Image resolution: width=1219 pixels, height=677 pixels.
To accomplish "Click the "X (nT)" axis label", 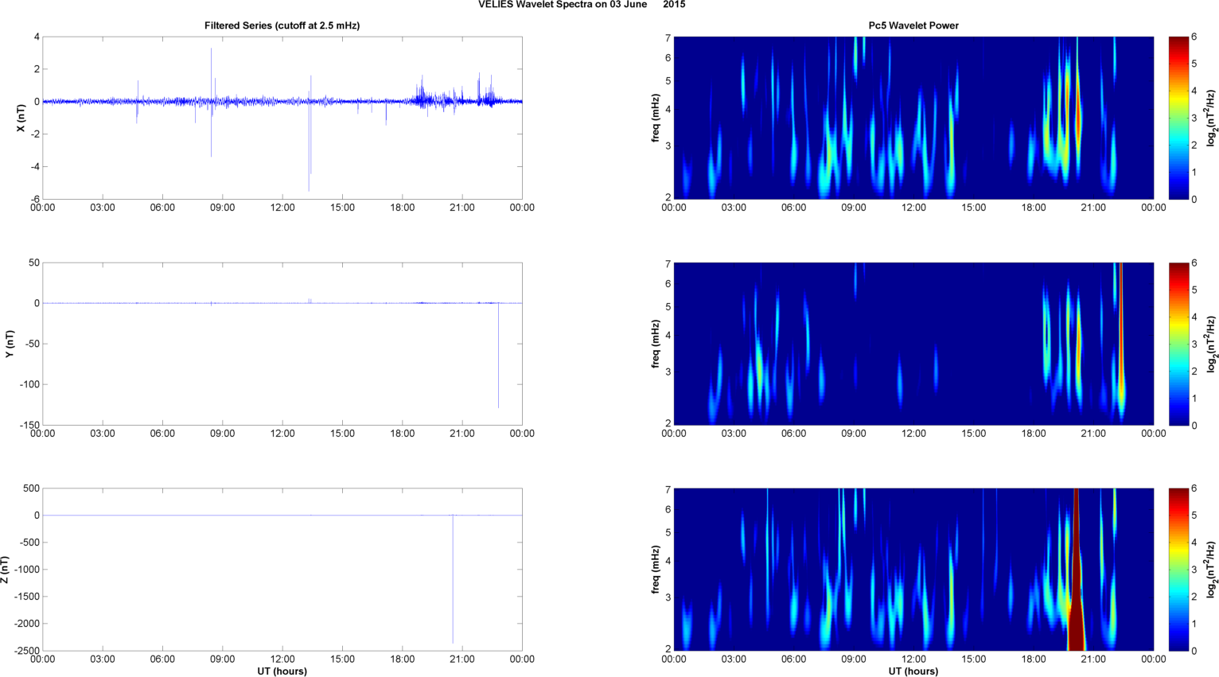I will 21,118.
